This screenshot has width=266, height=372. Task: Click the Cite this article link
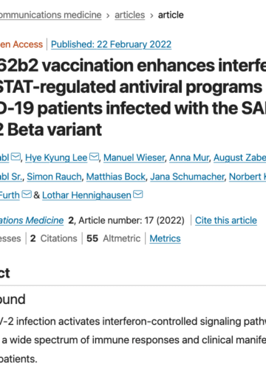pyautogui.click(x=226, y=221)
